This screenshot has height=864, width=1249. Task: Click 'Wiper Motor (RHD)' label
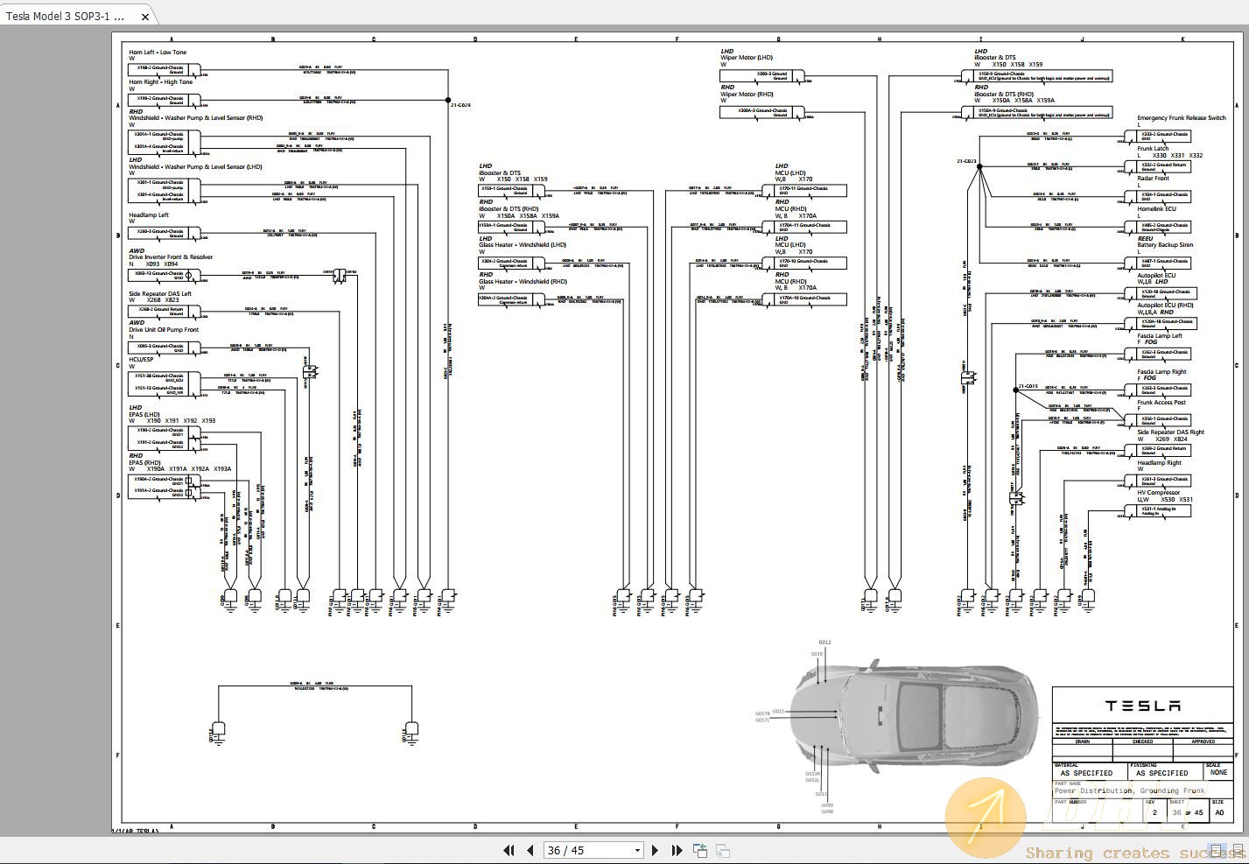point(747,95)
